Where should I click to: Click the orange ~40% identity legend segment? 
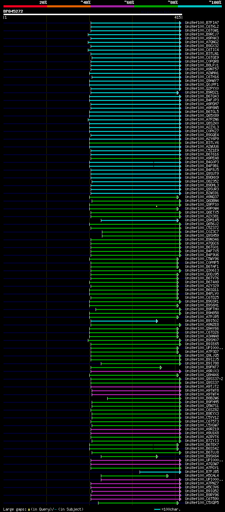pyautogui.click(x=69, y=6)
